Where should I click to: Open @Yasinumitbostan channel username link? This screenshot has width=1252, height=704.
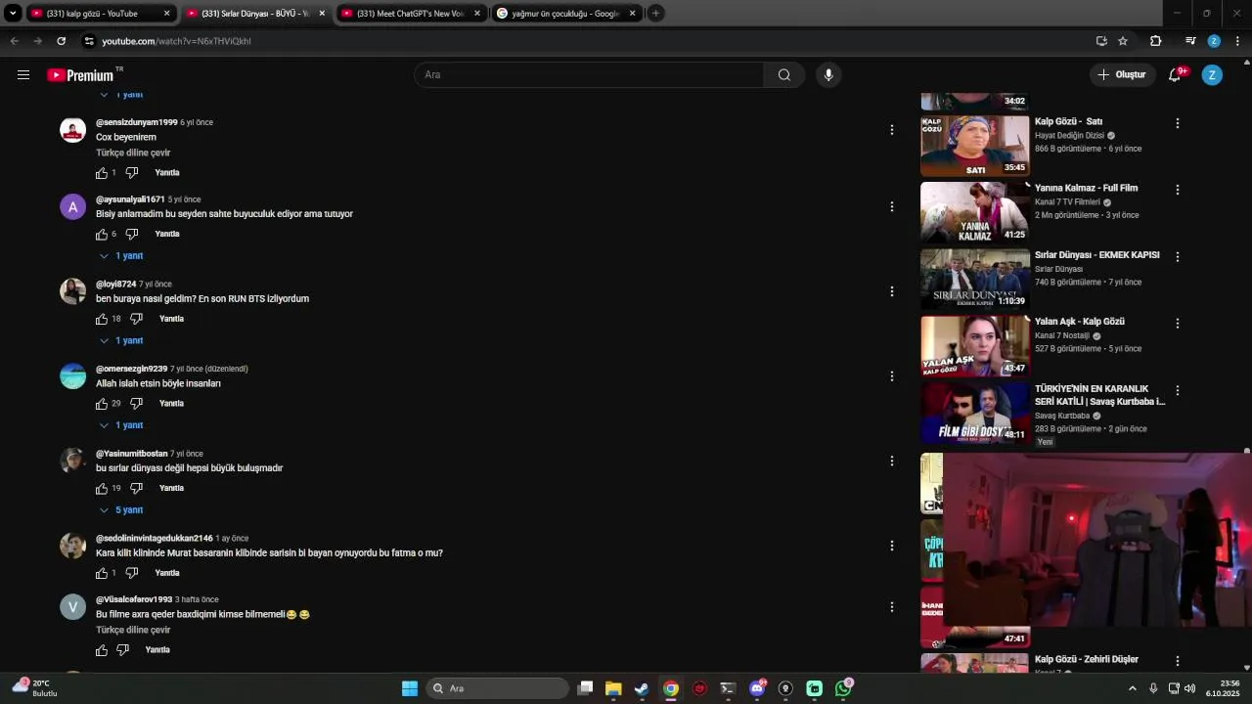point(132,454)
